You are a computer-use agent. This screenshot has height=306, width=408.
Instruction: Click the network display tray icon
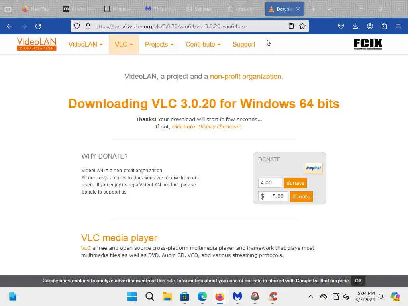click(x=336, y=296)
